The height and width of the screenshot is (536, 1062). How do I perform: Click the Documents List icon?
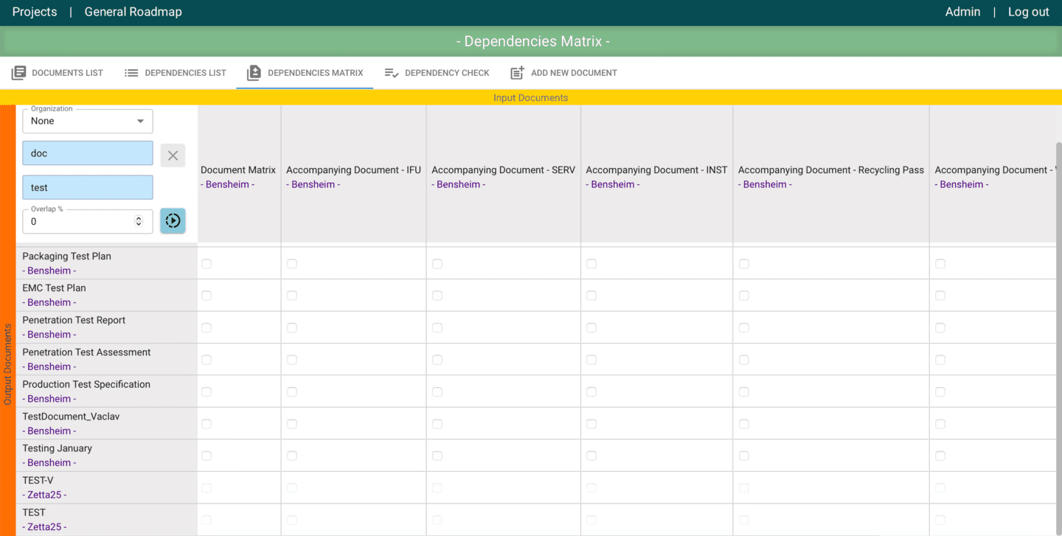pyautogui.click(x=18, y=73)
